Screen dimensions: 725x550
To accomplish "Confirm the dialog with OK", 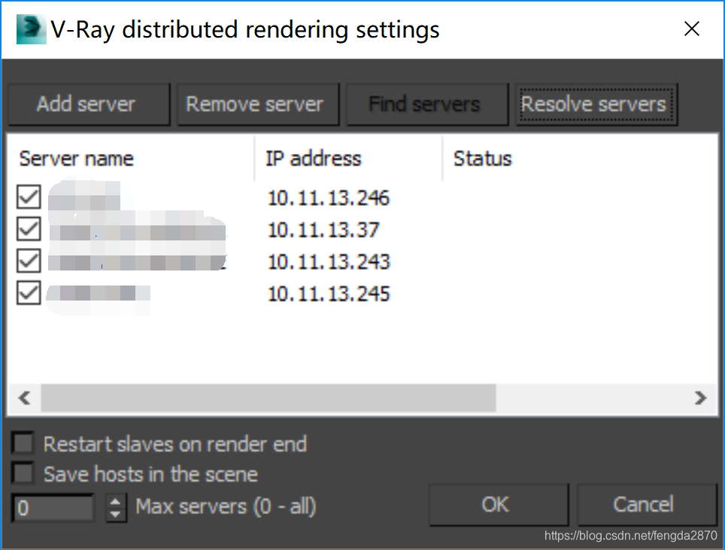I will [x=499, y=504].
